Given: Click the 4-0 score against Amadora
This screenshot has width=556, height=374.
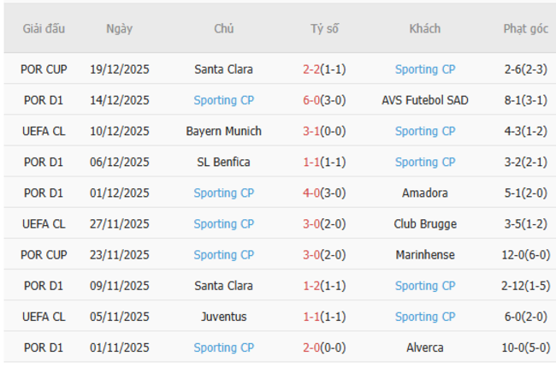Looking at the screenshot, I should 311,193.
